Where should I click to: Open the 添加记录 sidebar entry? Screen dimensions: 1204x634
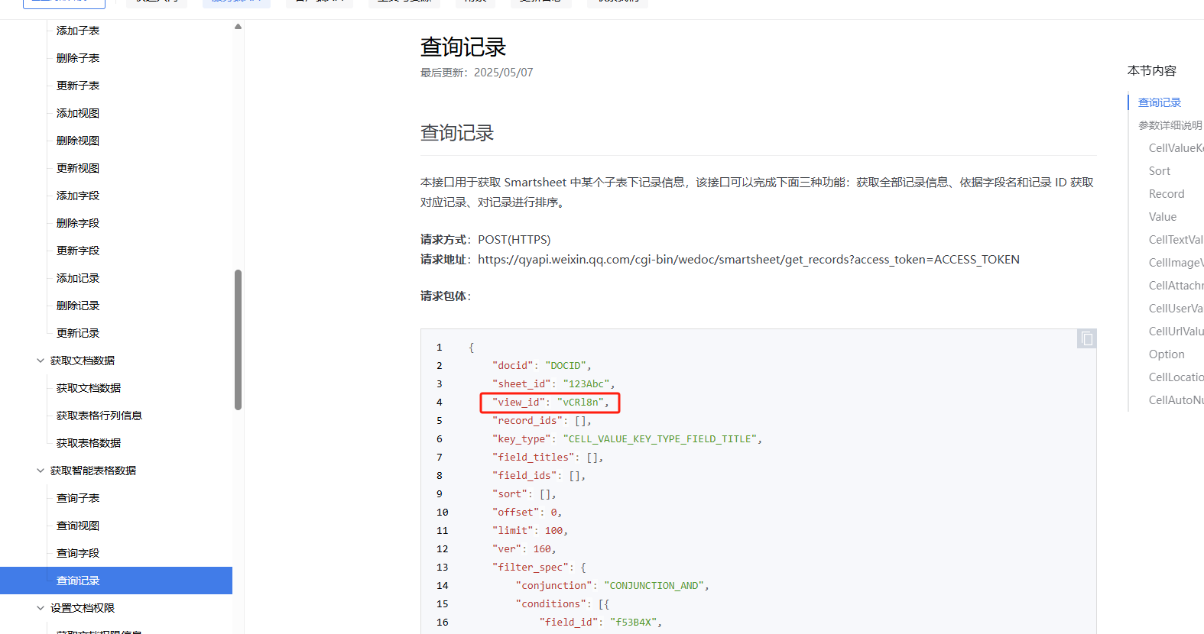(78, 278)
